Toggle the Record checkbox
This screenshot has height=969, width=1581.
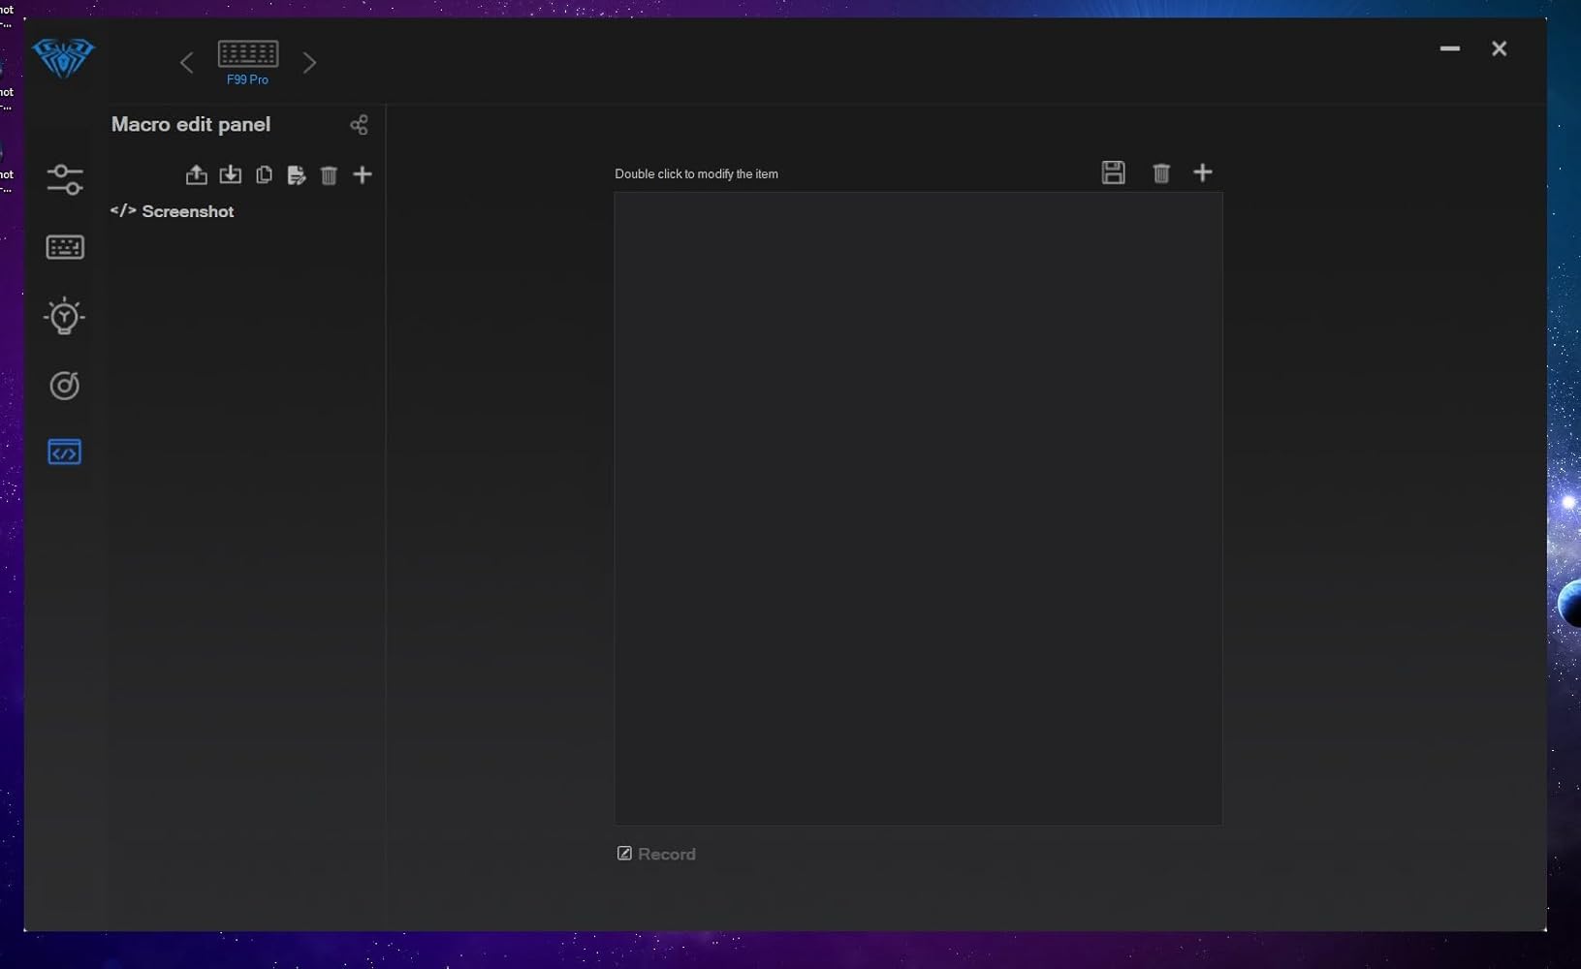point(625,854)
